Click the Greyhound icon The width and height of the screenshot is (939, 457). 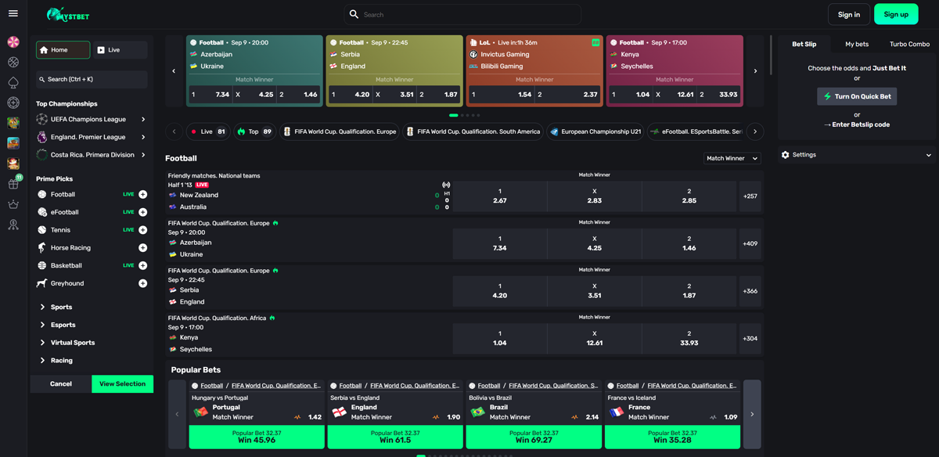click(x=42, y=283)
